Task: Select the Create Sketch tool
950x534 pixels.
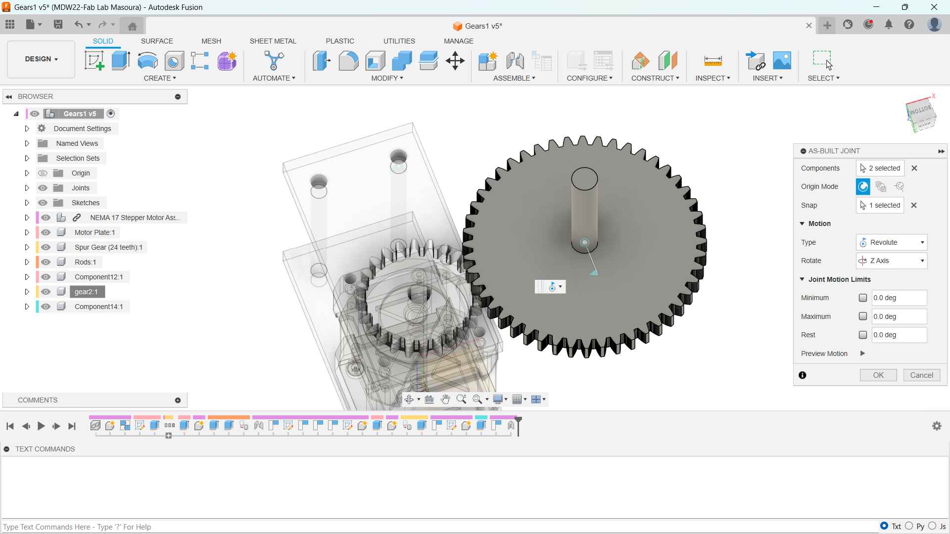Action: click(95, 61)
